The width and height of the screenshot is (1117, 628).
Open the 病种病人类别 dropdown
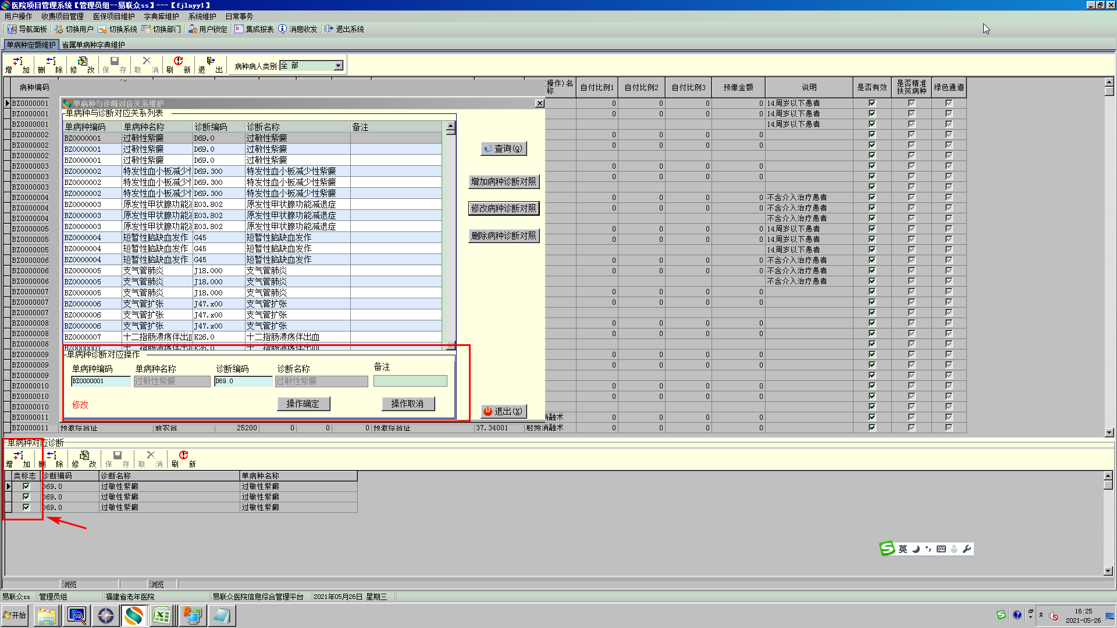(x=338, y=66)
